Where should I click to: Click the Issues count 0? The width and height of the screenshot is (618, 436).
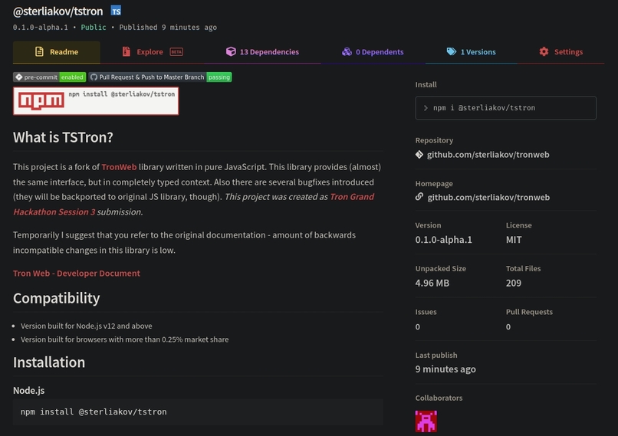[x=418, y=327]
